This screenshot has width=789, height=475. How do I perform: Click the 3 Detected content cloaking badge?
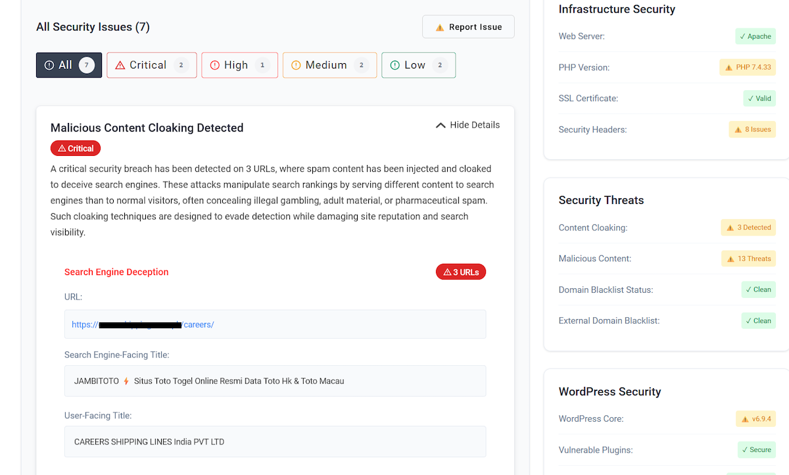pyautogui.click(x=748, y=228)
